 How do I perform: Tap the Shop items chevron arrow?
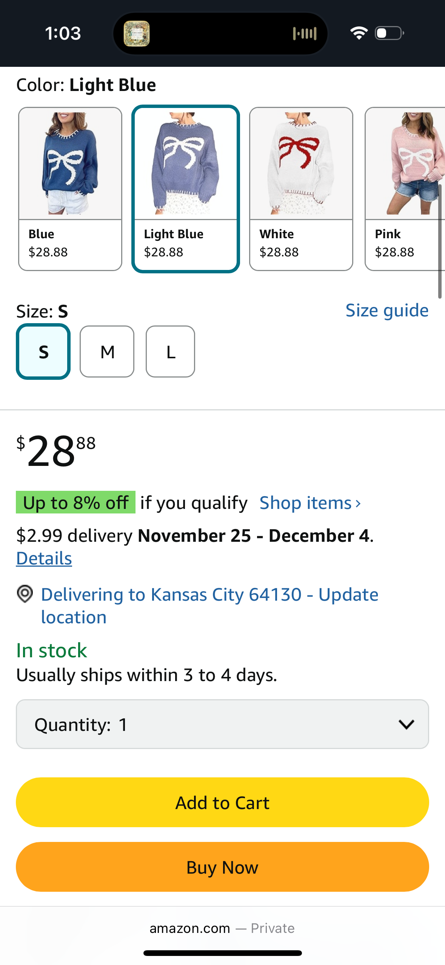[358, 503]
